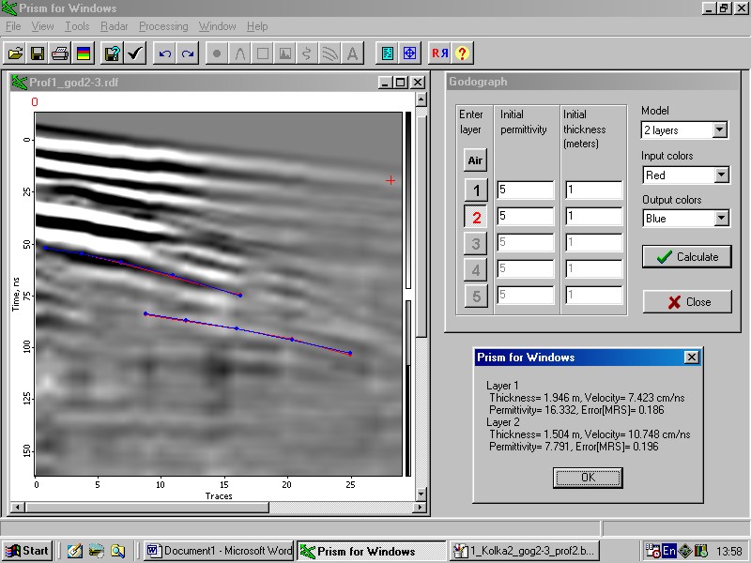
Task: Select layer 3 button
Action: tap(476, 243)
